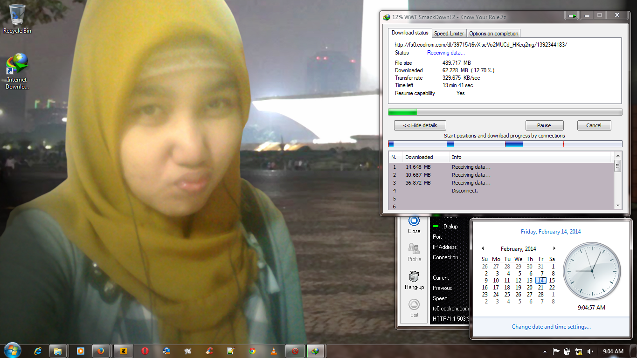
Task: Click the computer-monitors icon in the taskbar
Action: point(167,351)
